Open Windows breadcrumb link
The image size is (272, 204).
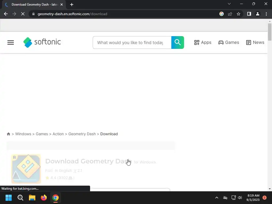(x=23, y=134)
